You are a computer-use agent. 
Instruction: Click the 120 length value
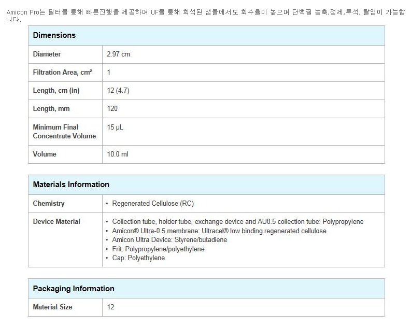[x=112, y=108]
